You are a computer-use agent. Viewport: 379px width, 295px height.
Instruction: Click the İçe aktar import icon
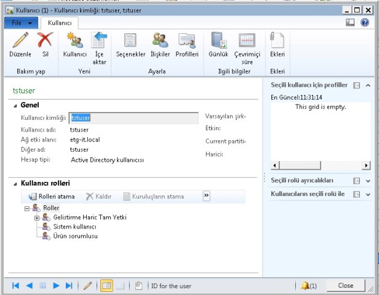(x=99, y=41)
